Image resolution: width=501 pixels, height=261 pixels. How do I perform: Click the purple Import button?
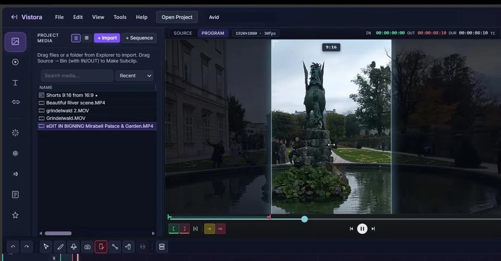pyautogui.click(x=107, y=38)
